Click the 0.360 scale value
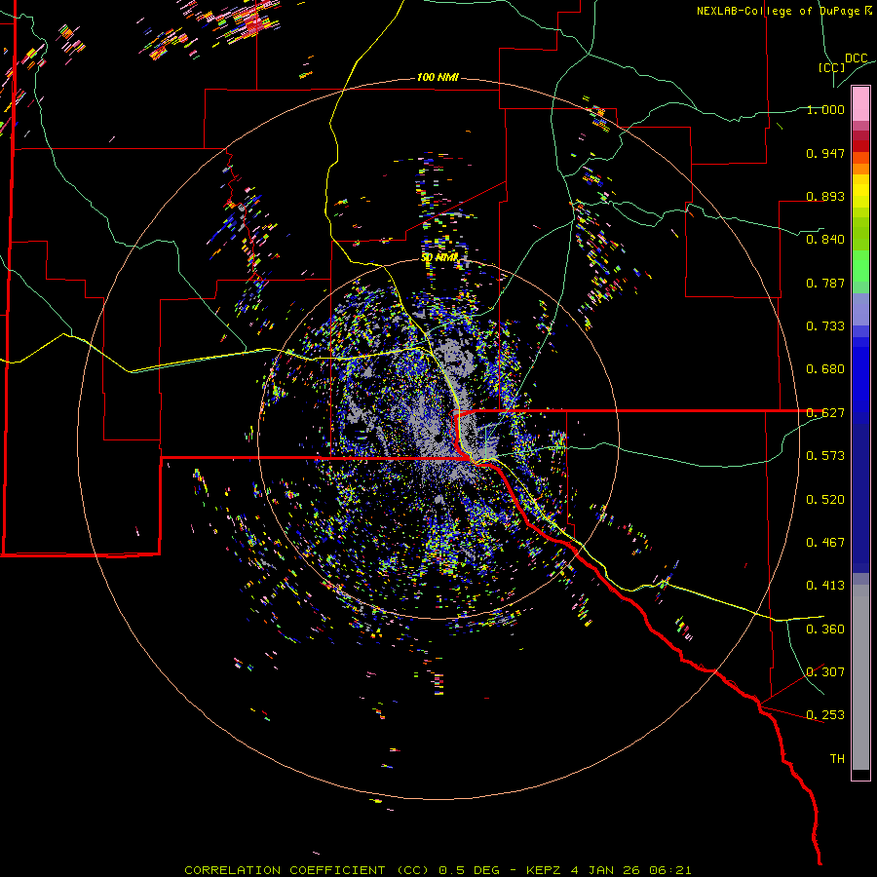The width and height of the screenshot is (877, 877). (x=825, y=629)
